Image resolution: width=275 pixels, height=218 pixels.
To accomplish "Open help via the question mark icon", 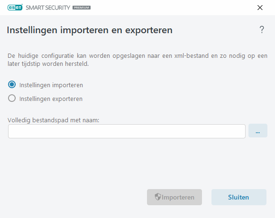I will point(262,29).
